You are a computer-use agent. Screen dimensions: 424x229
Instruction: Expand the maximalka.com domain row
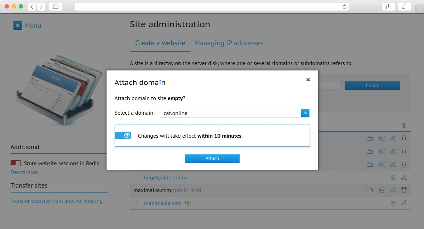(136, 203)
